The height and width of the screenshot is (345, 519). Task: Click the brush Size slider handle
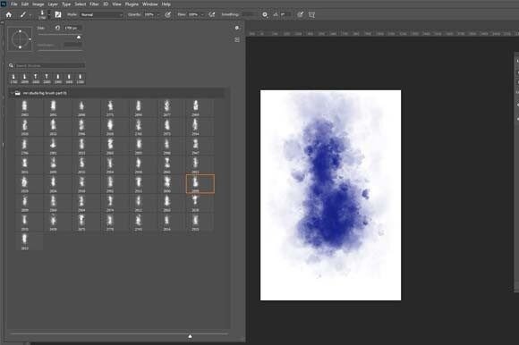click(x=79, y=37)
